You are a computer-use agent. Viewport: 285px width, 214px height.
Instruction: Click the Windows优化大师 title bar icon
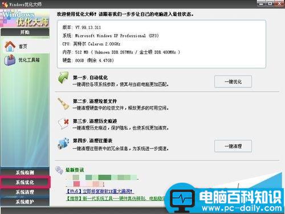tap(5, 4)
